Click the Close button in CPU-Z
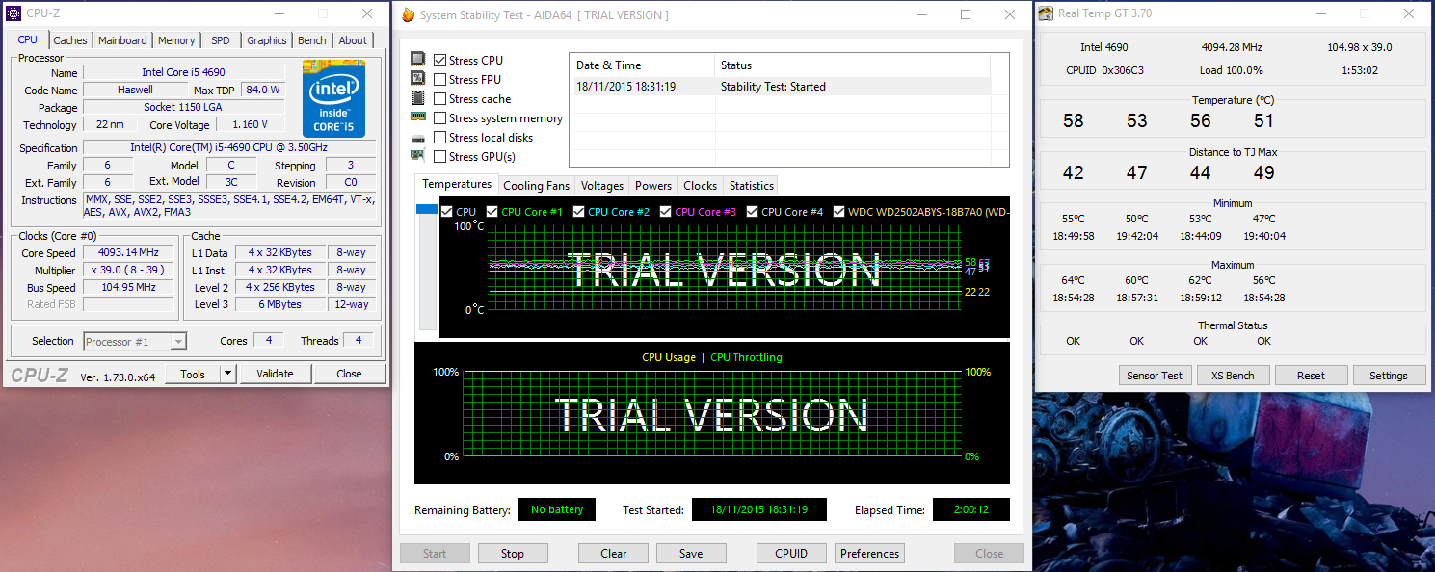The height and width of the screenshot is (572, 1435). point(350,374)
